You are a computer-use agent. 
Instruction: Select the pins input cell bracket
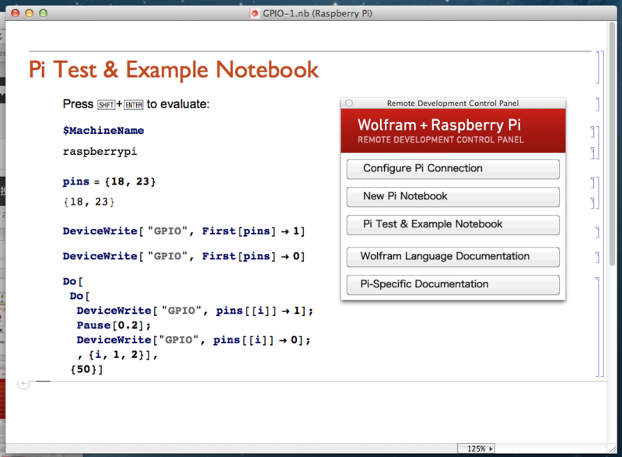[x=593, y=183]
